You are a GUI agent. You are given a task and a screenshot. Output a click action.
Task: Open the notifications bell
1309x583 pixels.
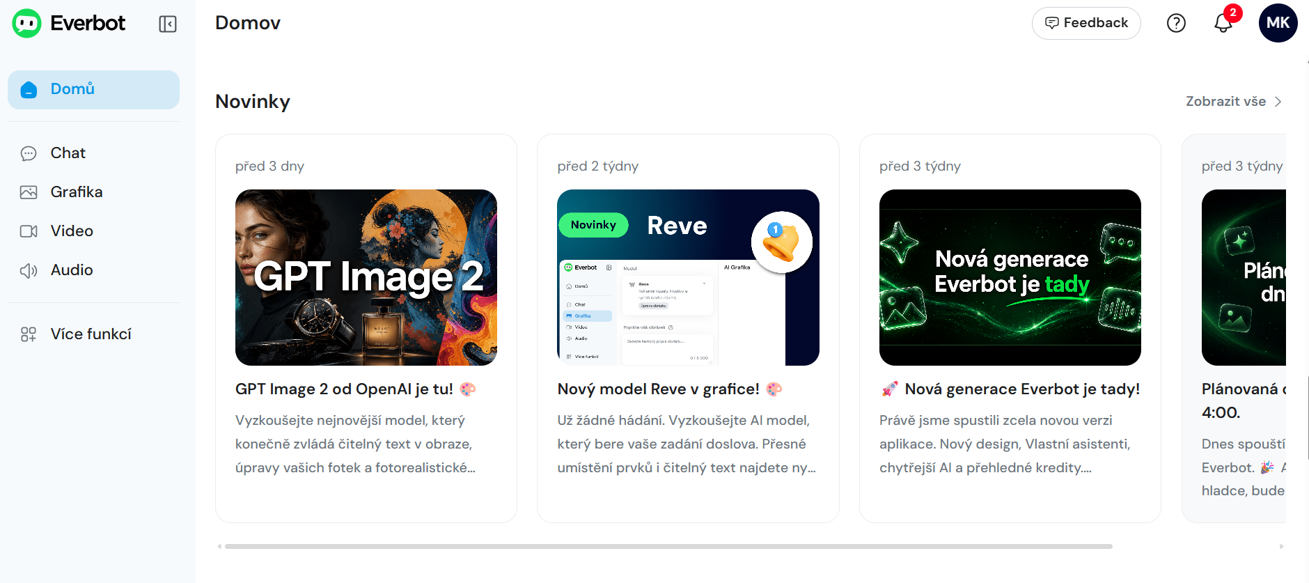(1223, 23)
